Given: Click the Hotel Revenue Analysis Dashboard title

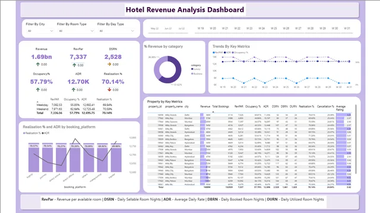Looking at the screenshot, I should click(185, 9).
